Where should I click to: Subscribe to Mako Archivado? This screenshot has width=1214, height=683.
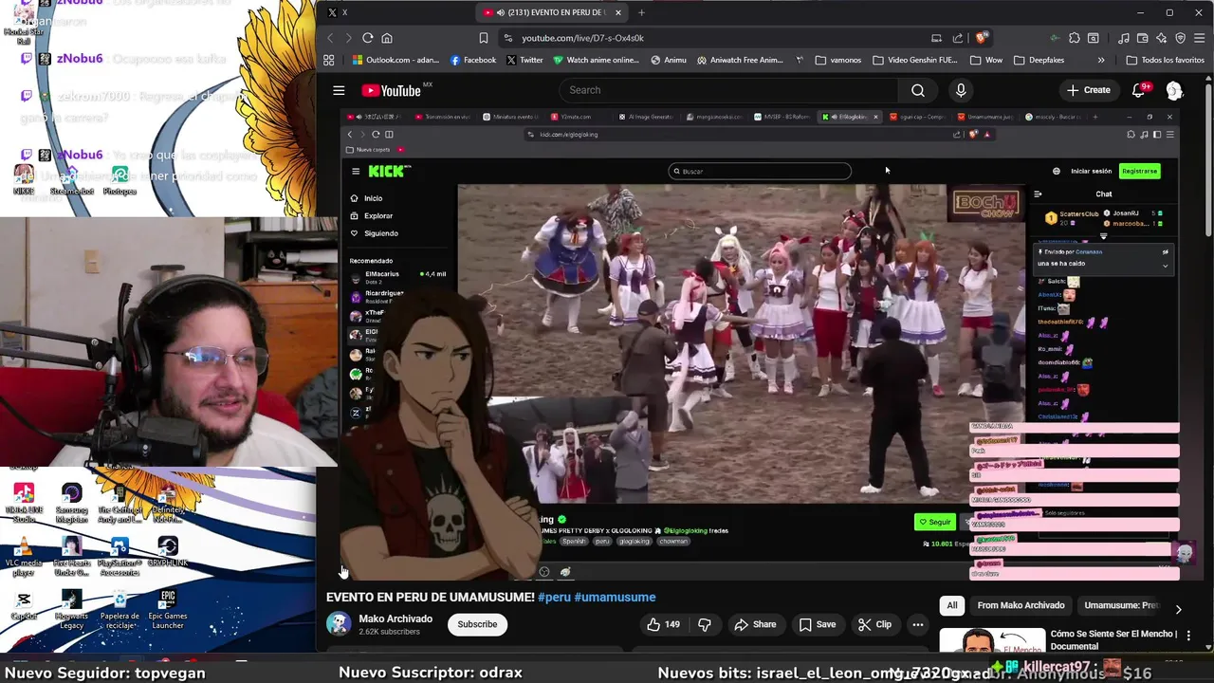[x=477, y=624]
